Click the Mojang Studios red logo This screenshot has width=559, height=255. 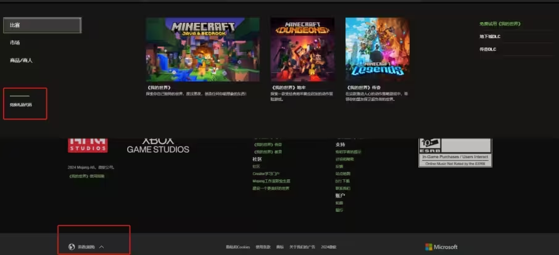[x=88, y=145]
